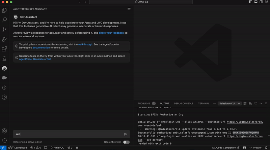Click the status bar list lines icon
The width and height of the screenshot is (270, 150).
click(x=77, y=148)
